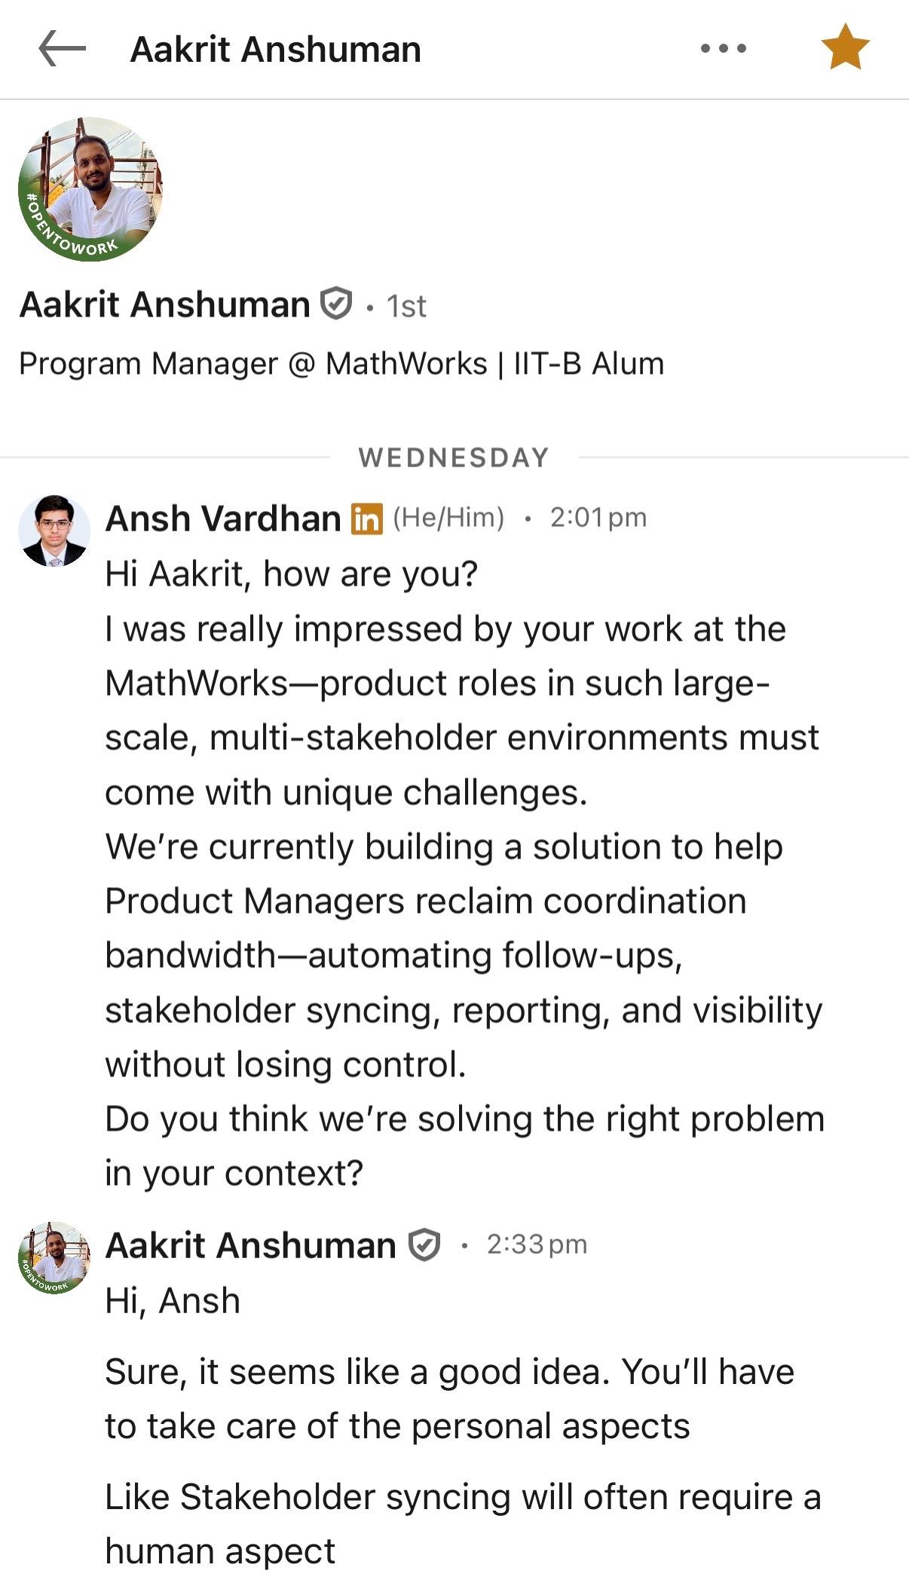
Task: Open Ansh Vardhan's small profile picture
Action: pyautogui.click(x=54, y=531)
